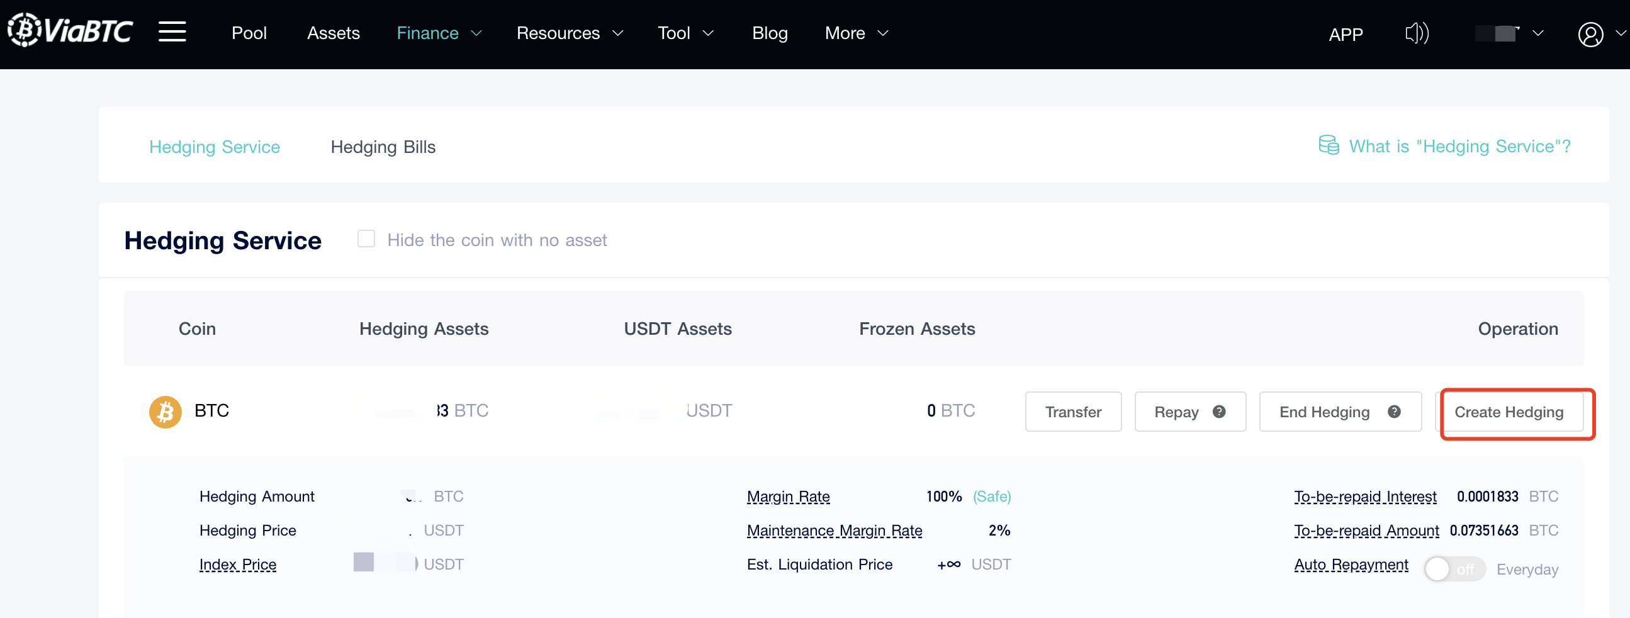Screen dimensions: 1630x618
Task: Expand the Resources dropdown menu
Action: click(x=570, y=33)
